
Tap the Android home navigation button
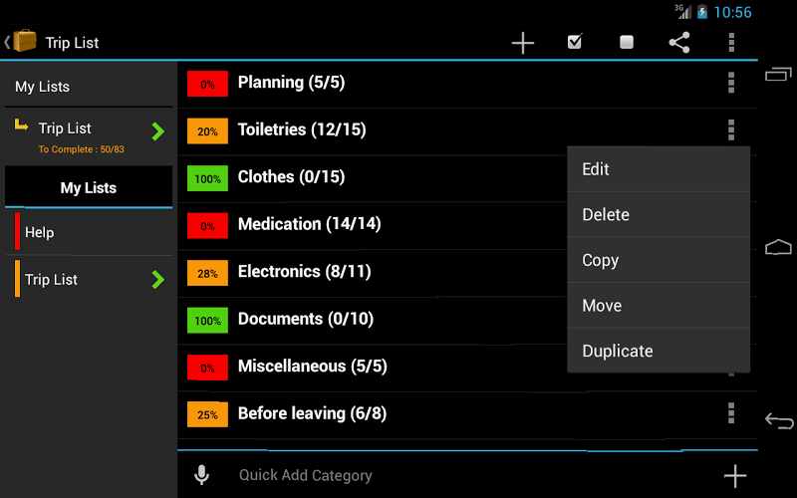(778, 247)
